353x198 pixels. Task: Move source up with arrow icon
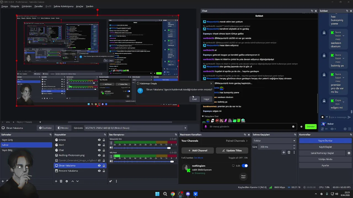tap(73, 181)
